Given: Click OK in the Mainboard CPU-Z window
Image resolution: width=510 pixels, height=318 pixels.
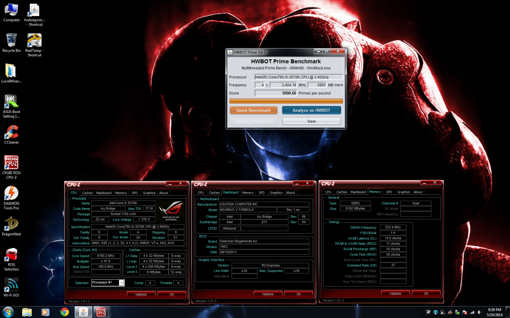Looking at the screenshot, I should tap(298, 294).
